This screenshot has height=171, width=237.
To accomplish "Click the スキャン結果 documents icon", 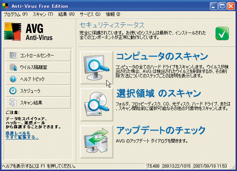I will click(13, 103).
